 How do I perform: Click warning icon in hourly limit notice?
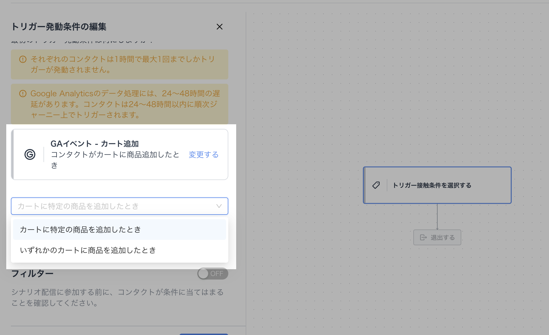coord(23,59)
